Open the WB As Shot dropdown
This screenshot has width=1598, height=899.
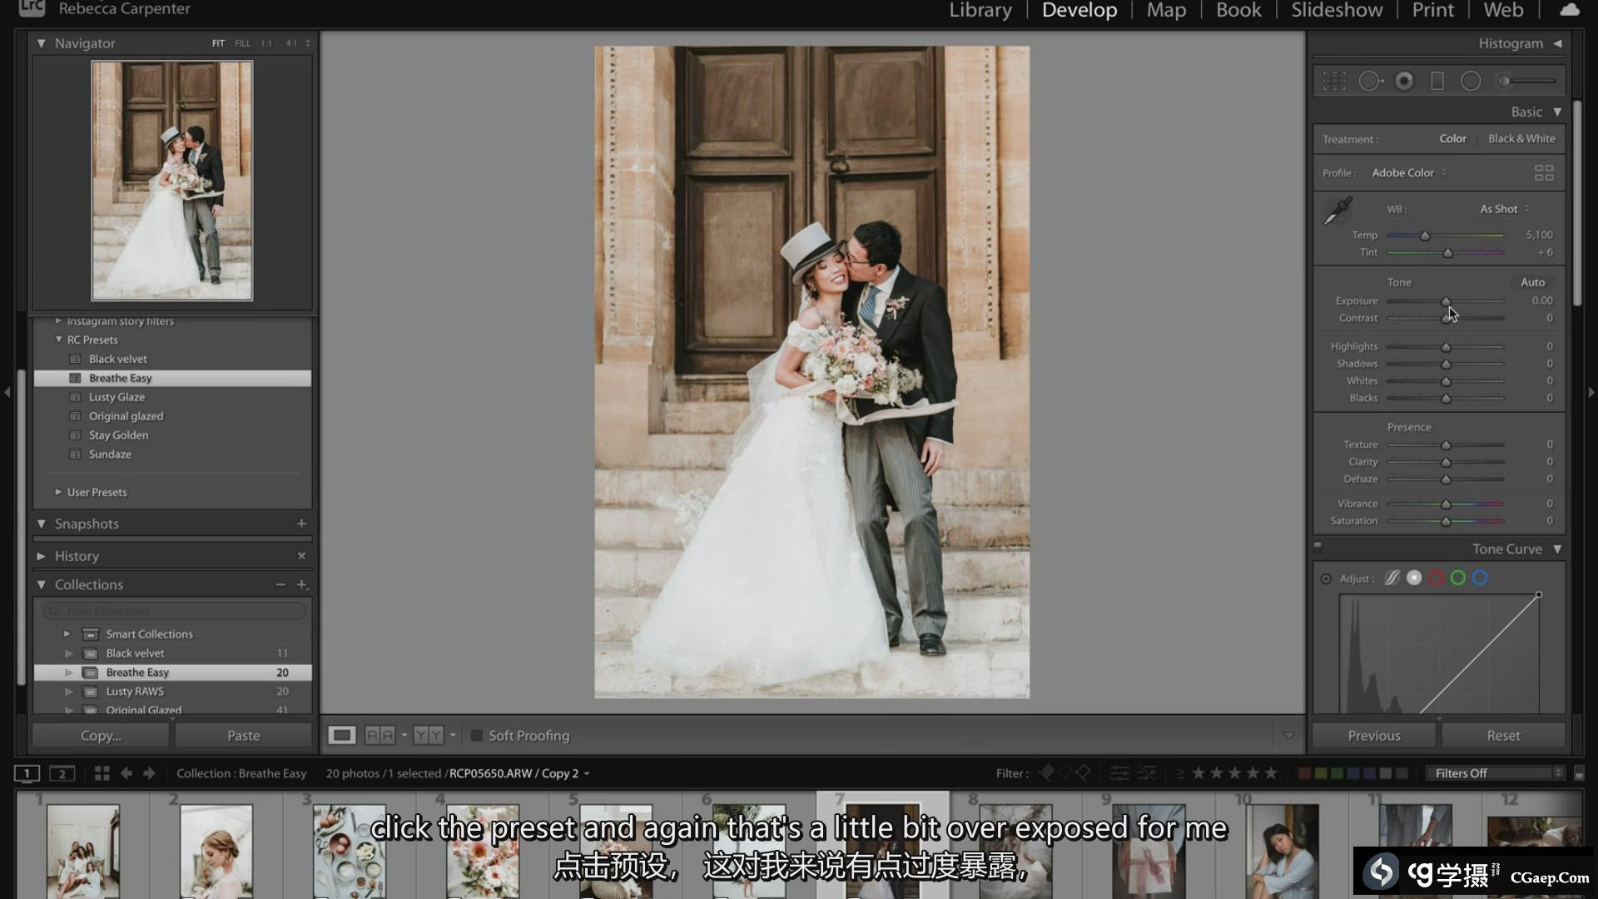click(1504, 209)
